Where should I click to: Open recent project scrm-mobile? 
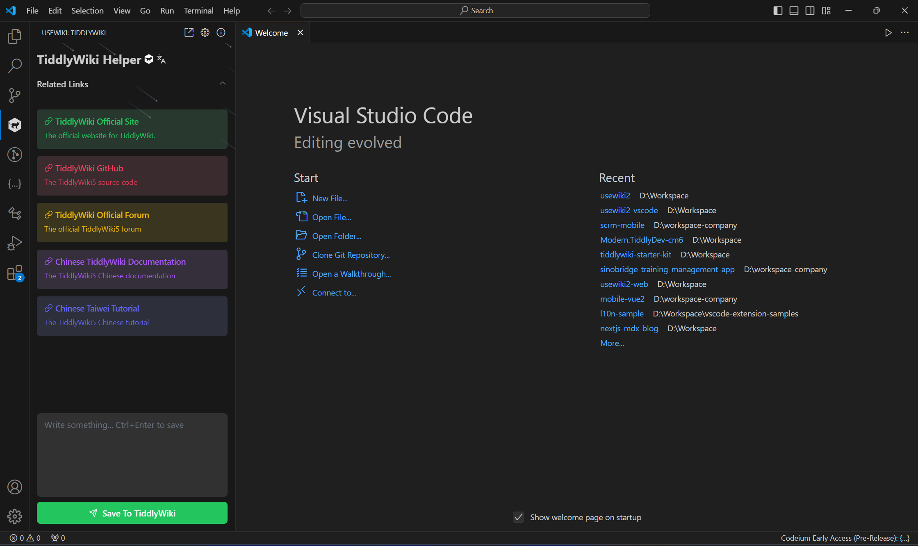tap(622, 225)
